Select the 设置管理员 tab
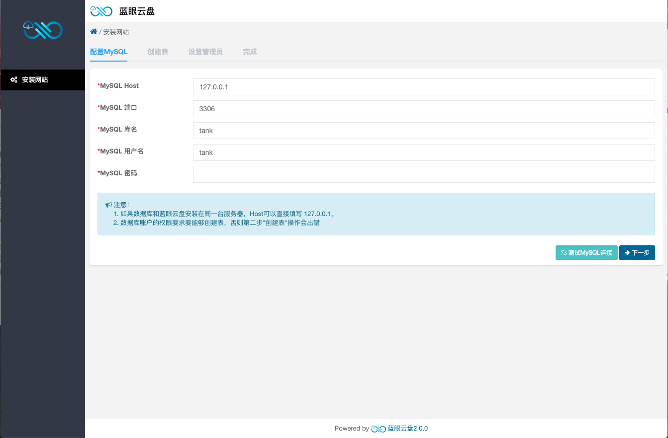 click(x=205, y=52)
